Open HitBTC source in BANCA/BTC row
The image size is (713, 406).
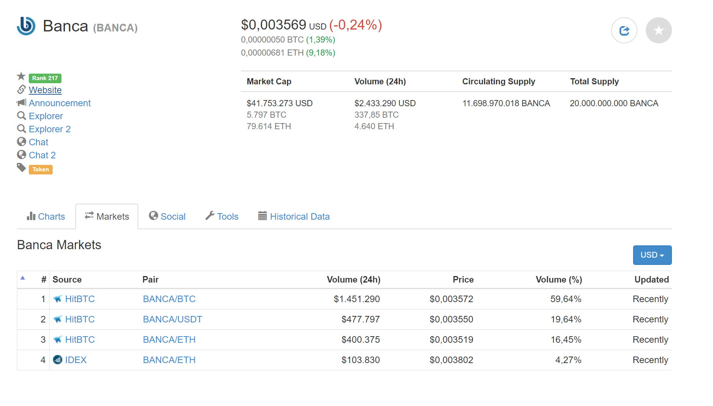pos(80,299)
